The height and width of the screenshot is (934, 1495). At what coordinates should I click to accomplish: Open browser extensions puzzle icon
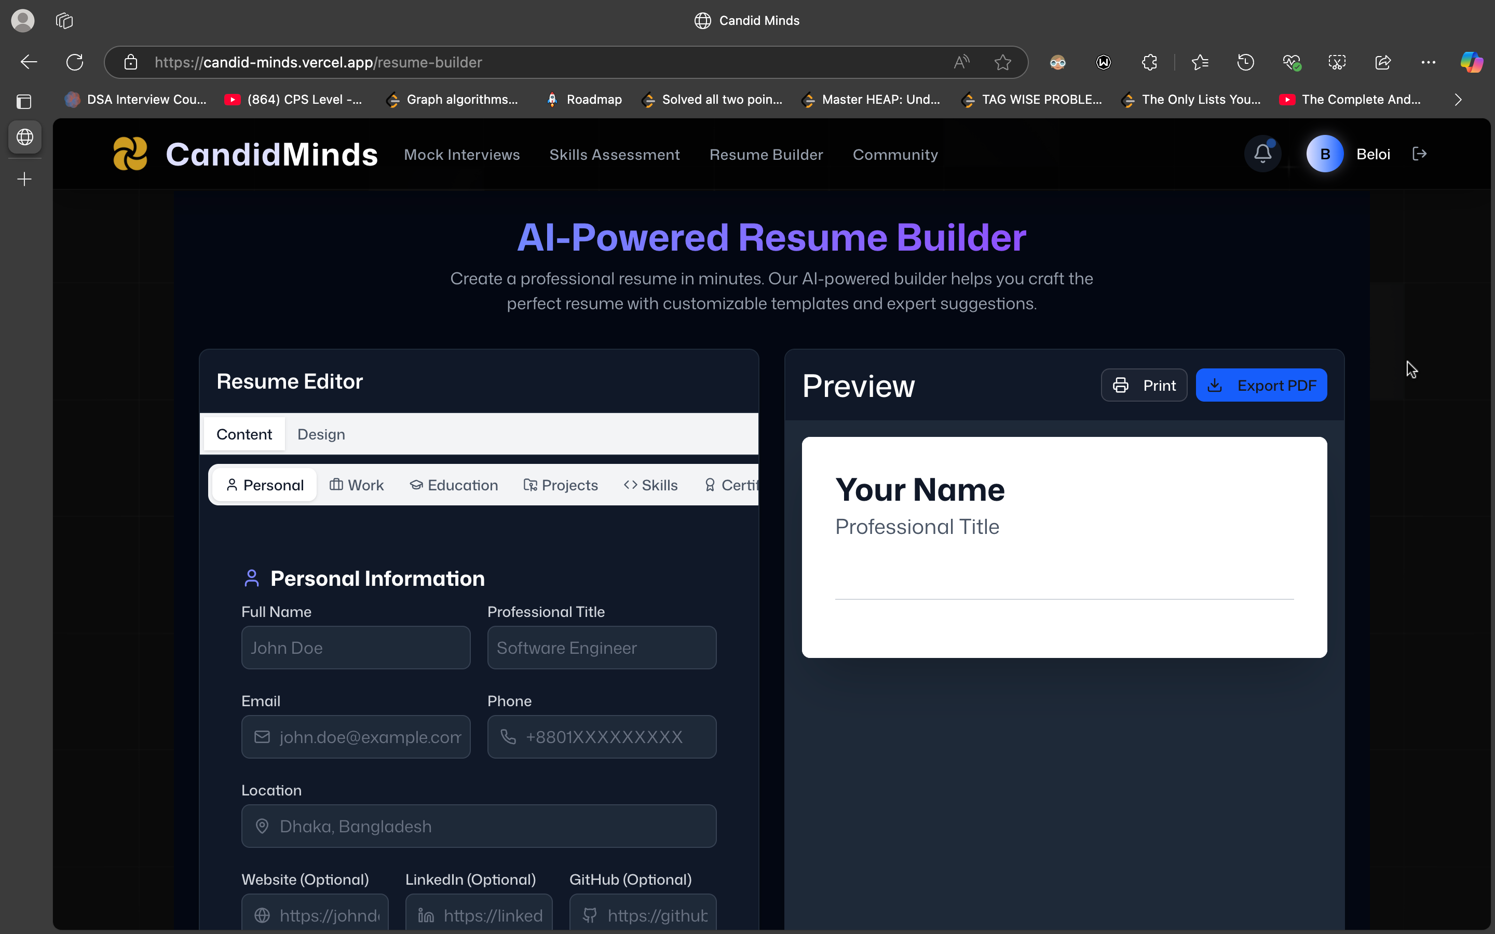coord(1149,62)
